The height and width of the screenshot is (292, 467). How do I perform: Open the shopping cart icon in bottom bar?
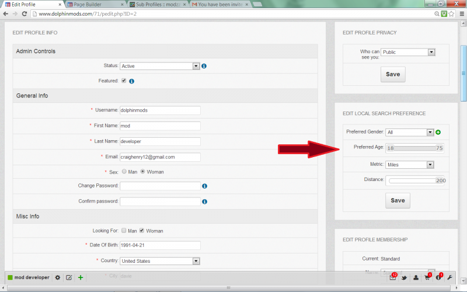[x=427, y=277]
